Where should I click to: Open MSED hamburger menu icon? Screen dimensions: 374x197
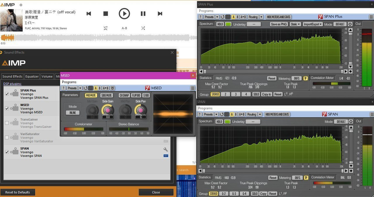click(193, 88)
